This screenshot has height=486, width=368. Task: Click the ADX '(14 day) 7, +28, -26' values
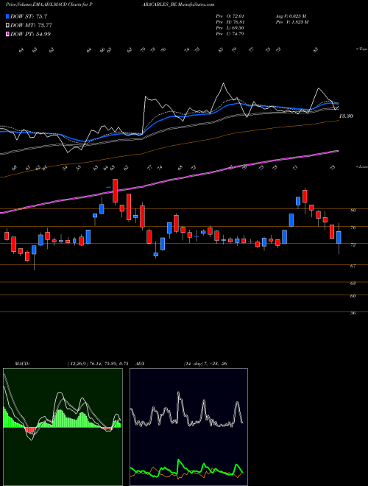pos(205,364)
